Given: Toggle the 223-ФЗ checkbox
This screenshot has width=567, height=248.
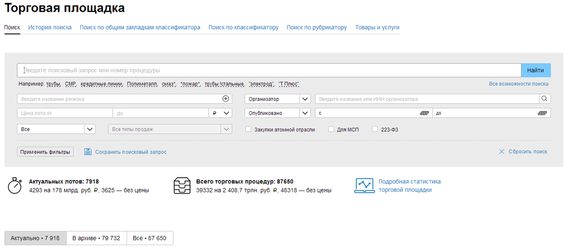Looking at the screenshot, I should (x=375, y=129).
